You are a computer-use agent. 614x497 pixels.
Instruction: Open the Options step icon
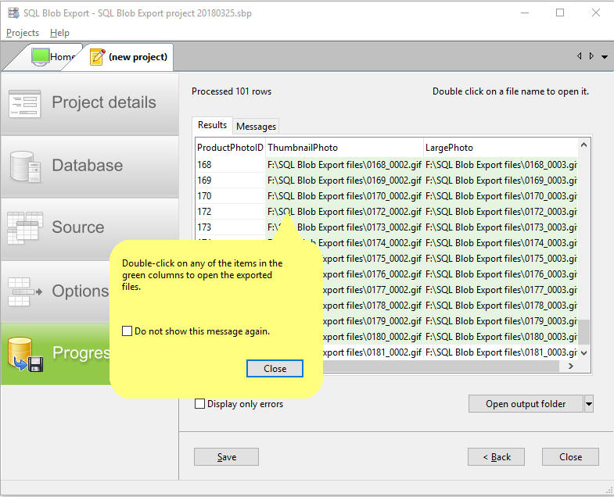(x=25, y=291)
